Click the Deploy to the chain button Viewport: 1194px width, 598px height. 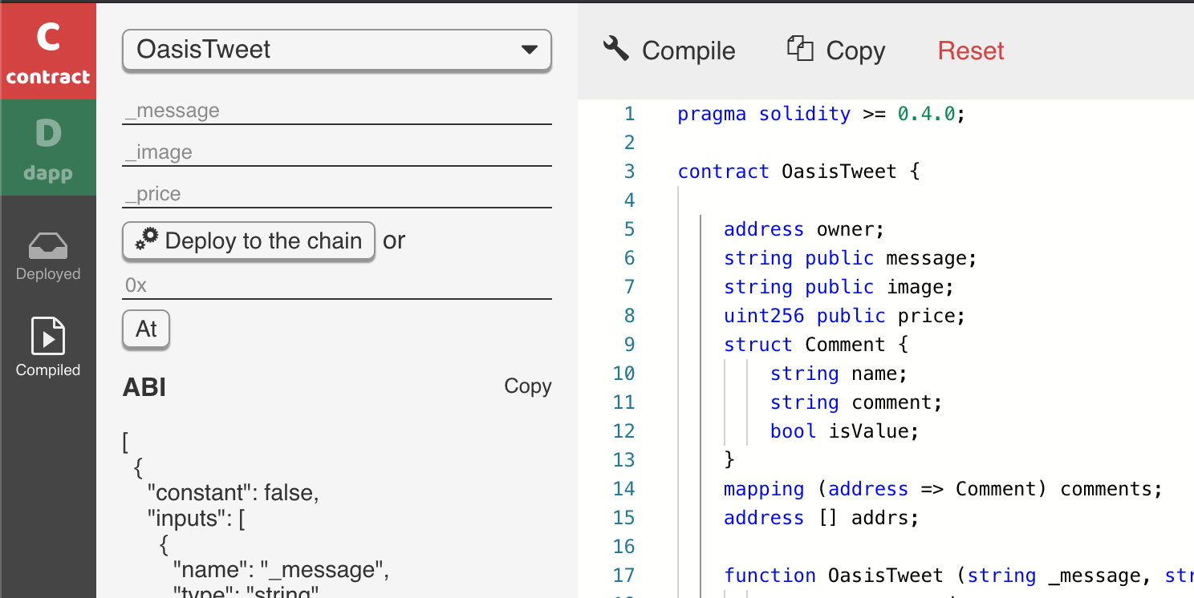coord(249,240)
